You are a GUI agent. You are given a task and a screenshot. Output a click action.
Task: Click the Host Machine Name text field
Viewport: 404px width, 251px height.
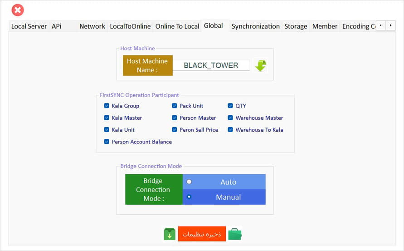[211, 65]
